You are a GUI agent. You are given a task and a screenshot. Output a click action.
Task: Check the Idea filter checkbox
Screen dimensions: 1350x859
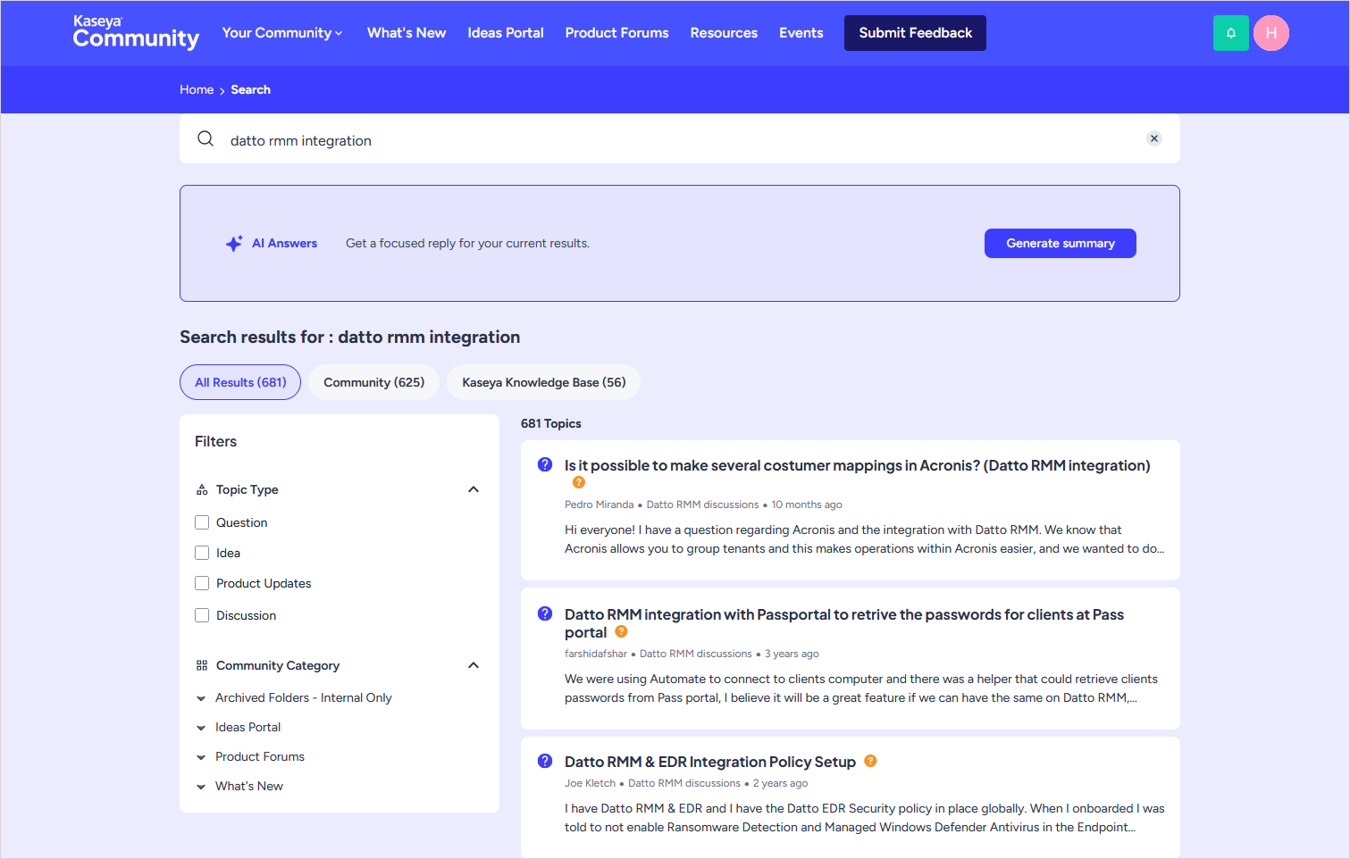pyautogui.click(x=202, y=553)
